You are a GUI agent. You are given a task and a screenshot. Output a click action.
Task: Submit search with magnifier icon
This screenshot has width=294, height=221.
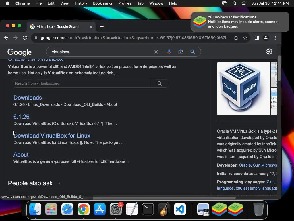(193, 52)
